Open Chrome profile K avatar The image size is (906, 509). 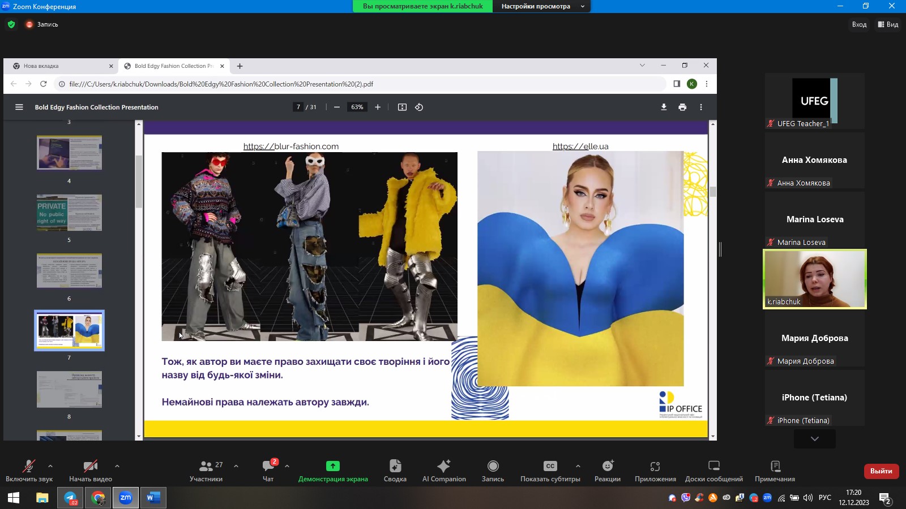(x=692, y=84)
